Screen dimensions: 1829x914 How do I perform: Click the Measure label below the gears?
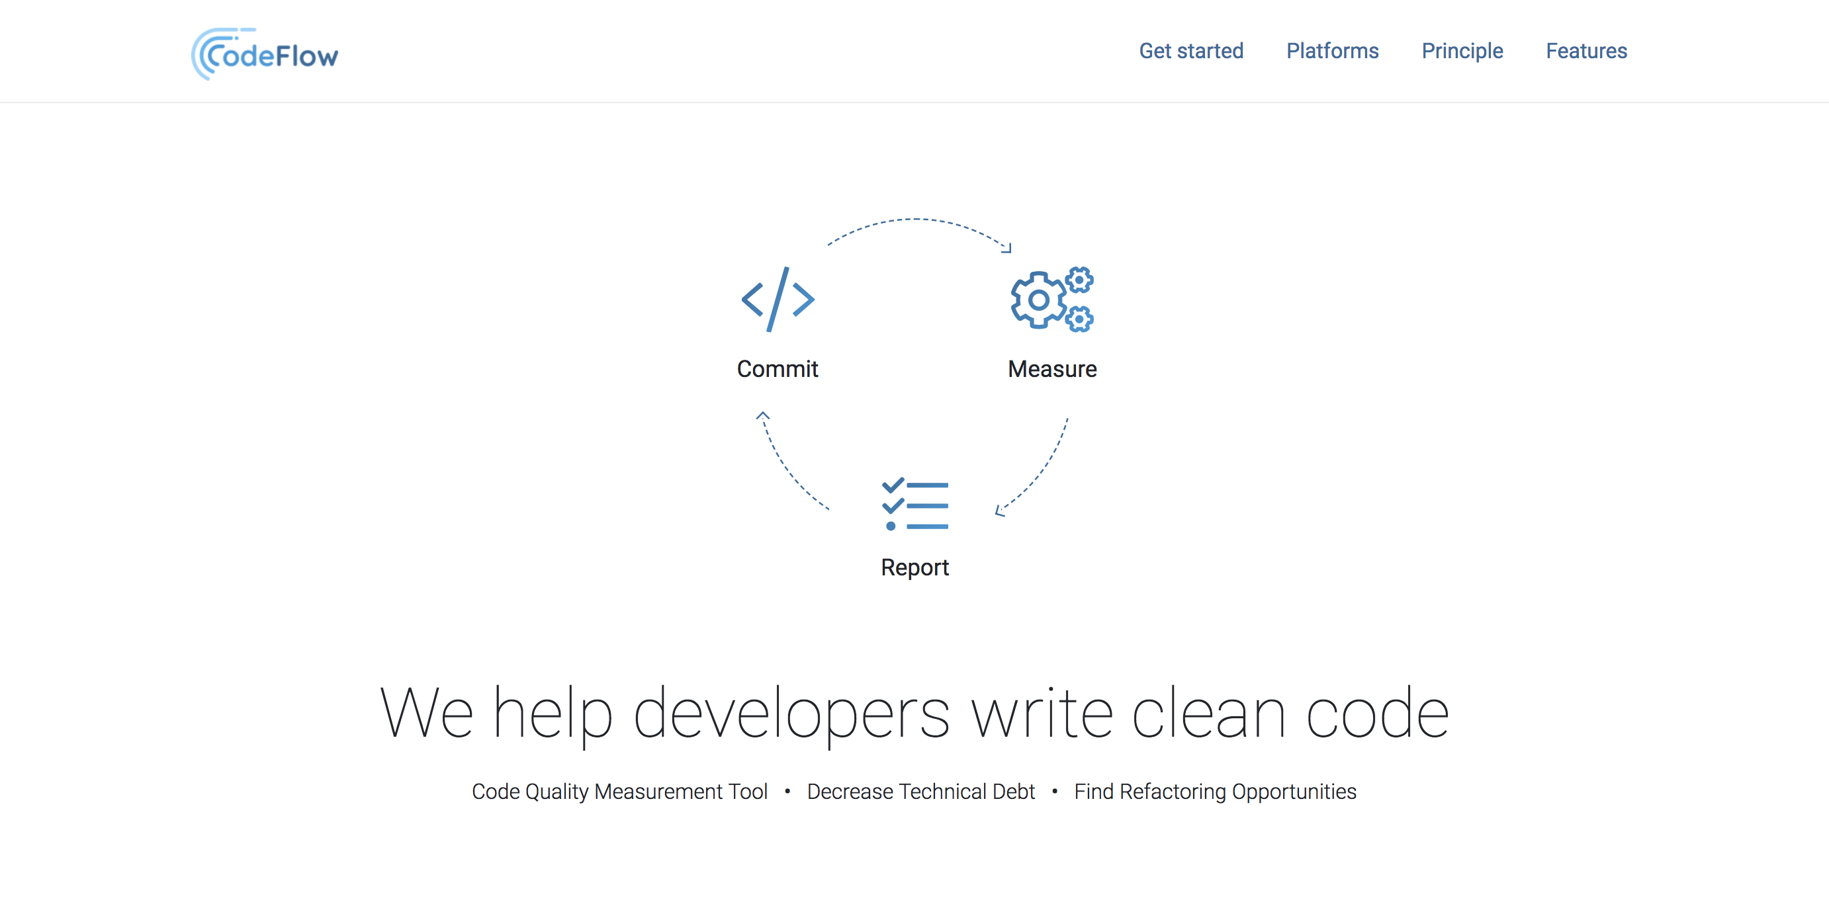[x=1052, y=368]
